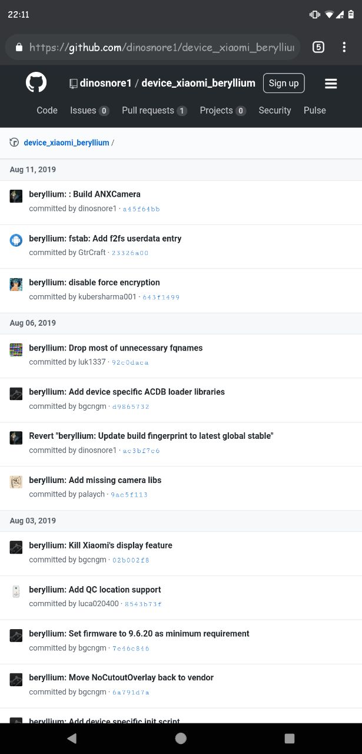This screenshot has height=754, width=362.
Task: Switch to the Pull requests tab
Action: coord(154,110)
